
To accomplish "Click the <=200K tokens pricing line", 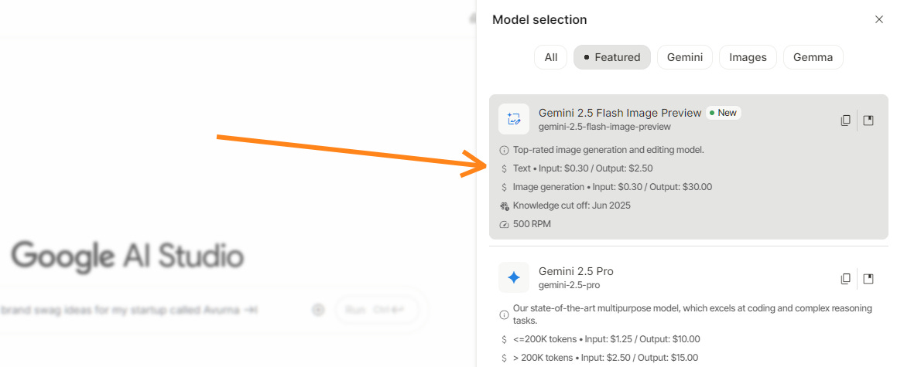I will [x=607, y=339].
